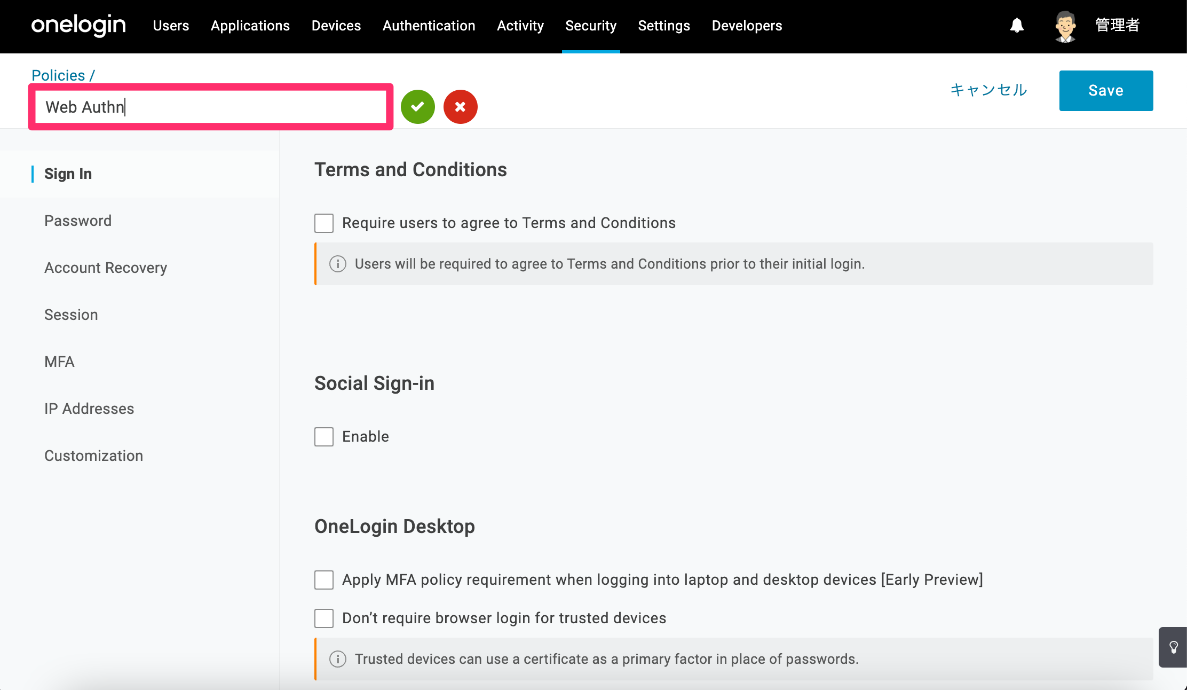Open the 管理者 account menu
Screen dimensions: 1187x690
tap(1118, 25)
